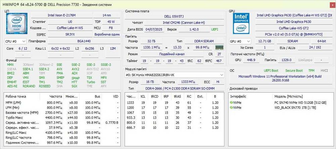The image size is (336, 149).
Task: Click the 32 ГБ memory size value
Action: 151,41
